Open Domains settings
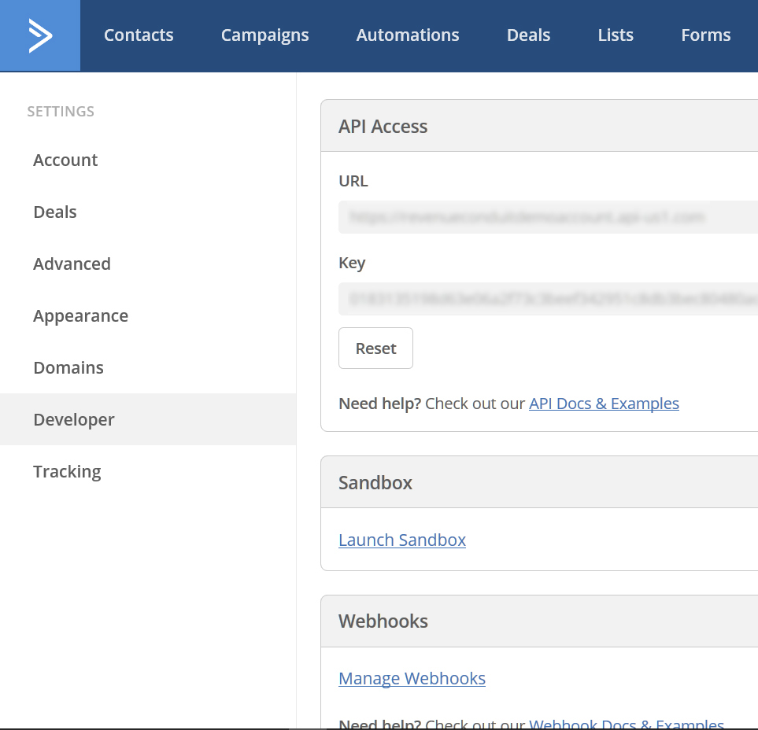 click(148, 367)
